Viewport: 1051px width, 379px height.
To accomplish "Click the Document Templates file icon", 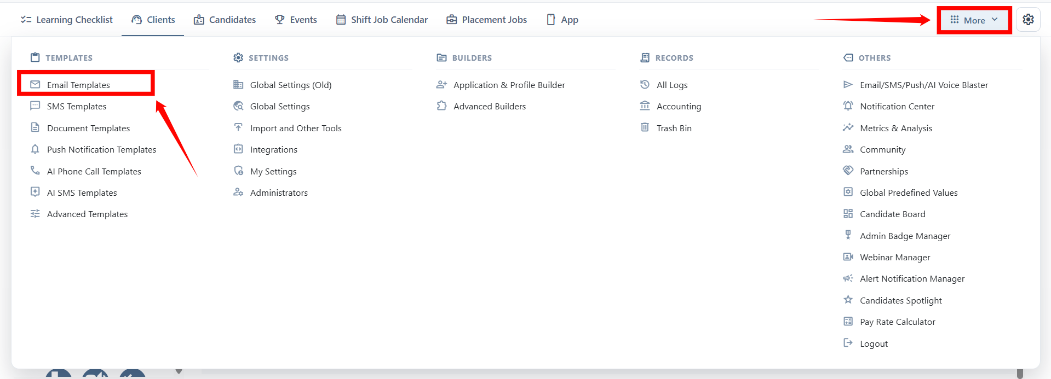I will coord(35,127).
